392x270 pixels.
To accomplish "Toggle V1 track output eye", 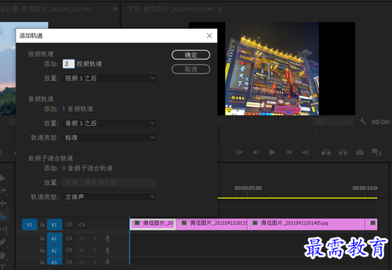I will [x=82, y=225].
